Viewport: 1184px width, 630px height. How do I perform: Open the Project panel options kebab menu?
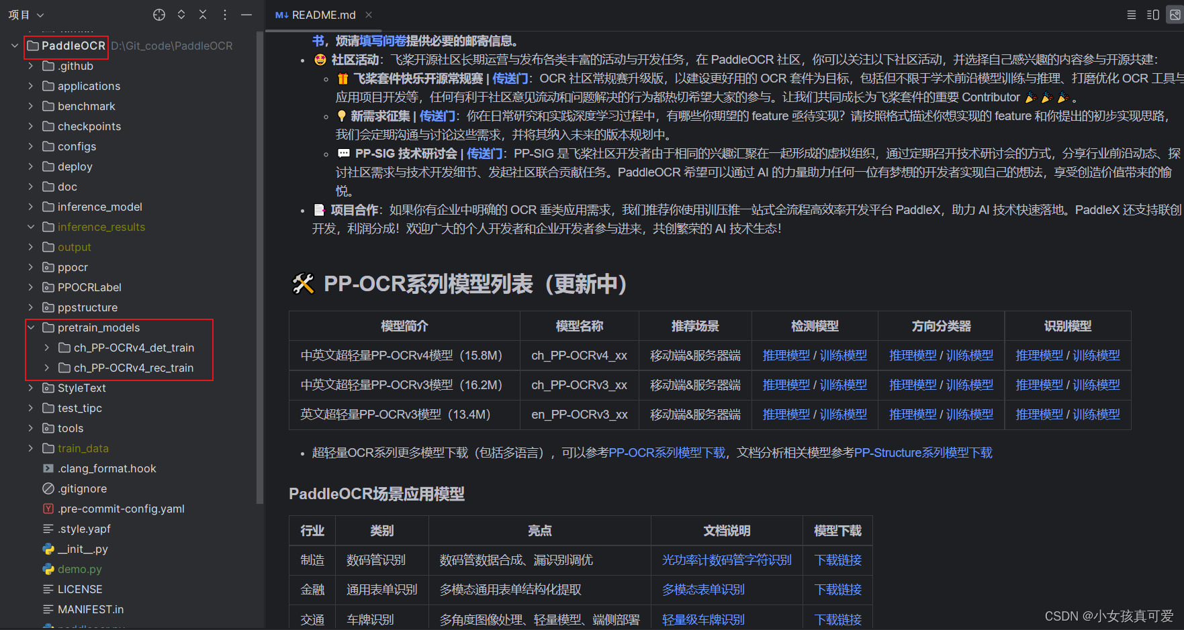(224, 14)
